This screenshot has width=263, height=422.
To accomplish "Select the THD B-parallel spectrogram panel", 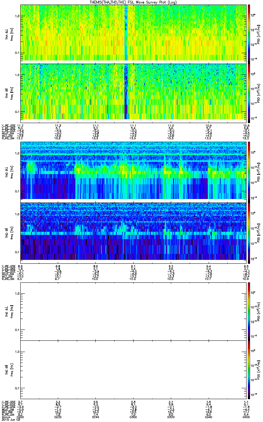I will tap(134, 231).
